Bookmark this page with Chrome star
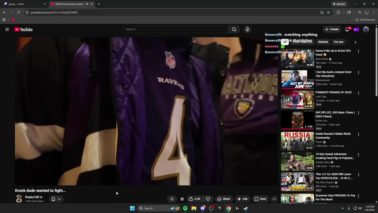Viewport: 378px width, 213px height. point(328,12)
